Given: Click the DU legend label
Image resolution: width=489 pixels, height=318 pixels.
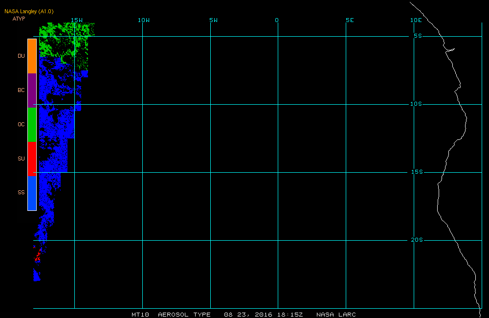Looking at the screenshot, I should (21, 56).
